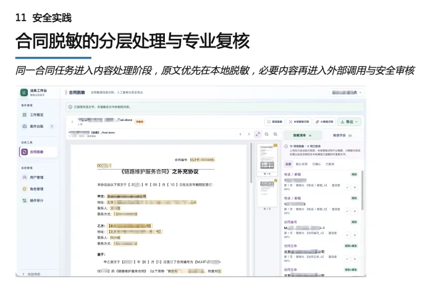Click the redaction list scrollbar
This screenshot has height=284, width=425.
click(362, 190)
